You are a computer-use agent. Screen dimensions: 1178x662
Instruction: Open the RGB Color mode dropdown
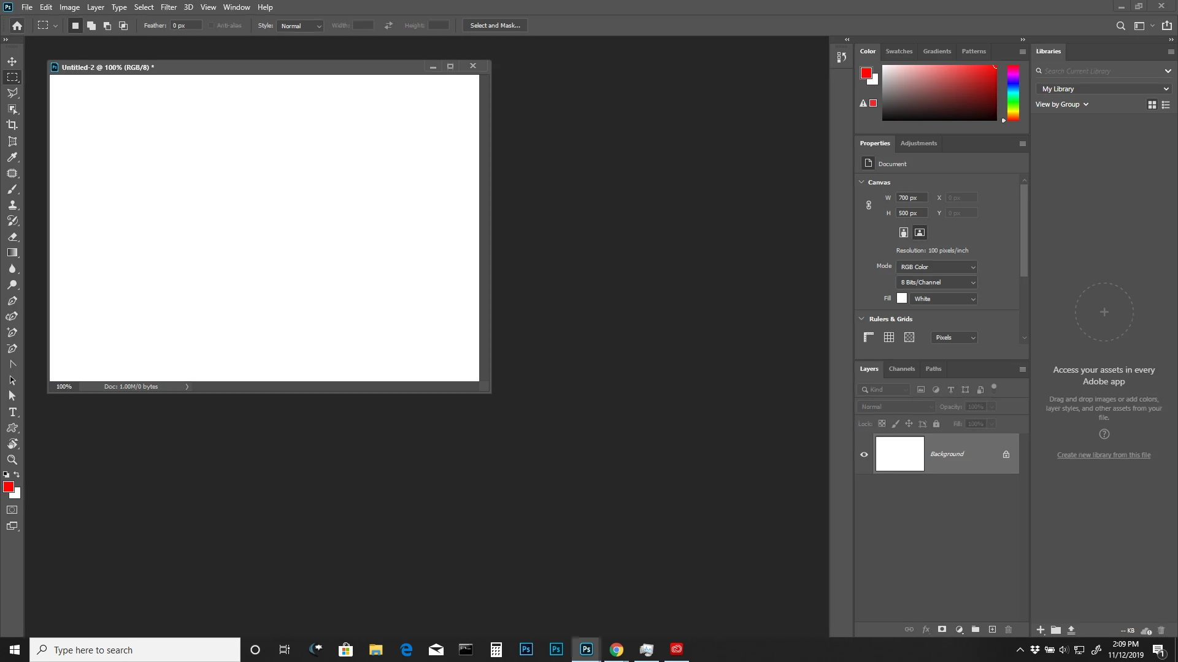coord(936,267)
